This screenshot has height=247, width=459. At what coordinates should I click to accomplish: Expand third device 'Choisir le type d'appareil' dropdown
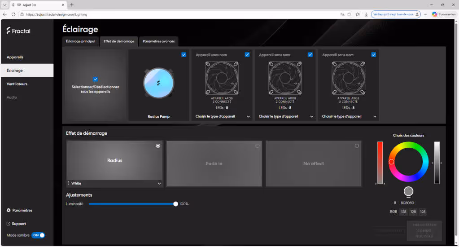point(349,116)
